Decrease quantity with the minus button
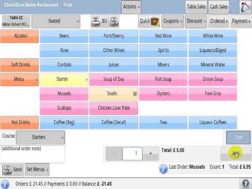Screen dimensions: 252x189 pyautogui.click(x=114, y=154)
